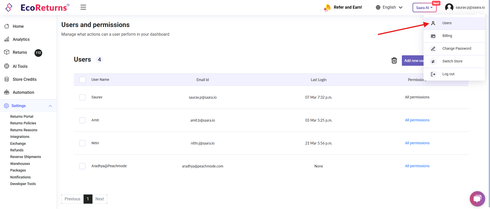Click the AI Tools chip icon

tap(7, 66)
